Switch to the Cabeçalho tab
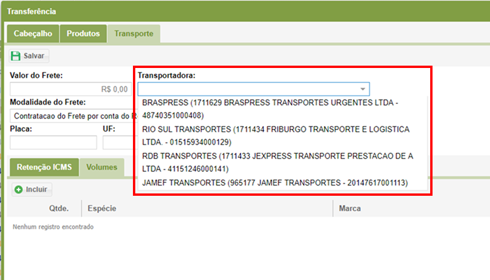The width and height of the screenshot is (490, 280). pos(33,34)
